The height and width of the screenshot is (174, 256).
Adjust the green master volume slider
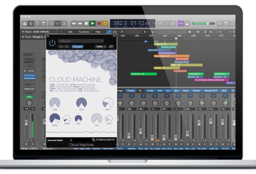click(x=204, y=24)
